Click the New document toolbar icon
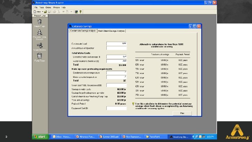Screen dimensions: 252x142 tap(35, 12)
